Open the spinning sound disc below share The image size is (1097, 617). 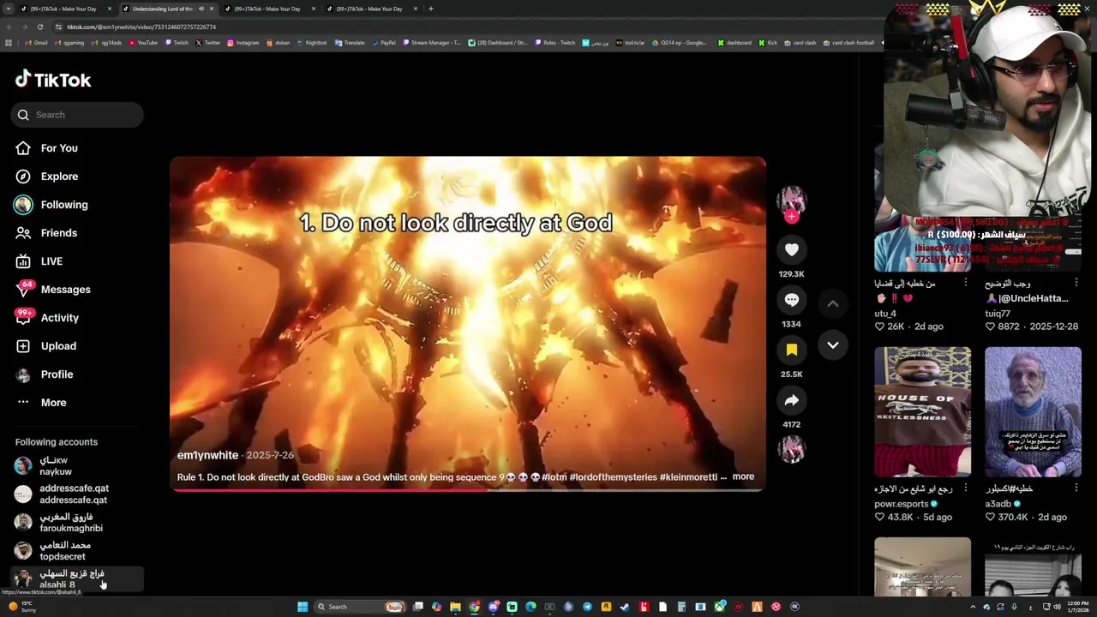791,449
